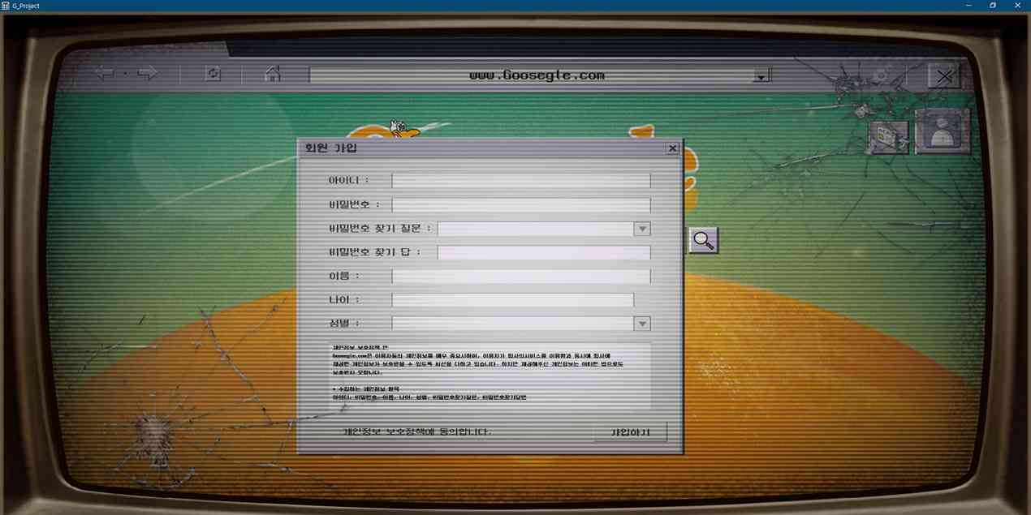Open the 성별 dropdown list
This screenshot has width=1031, height=515.
(642, 324)
